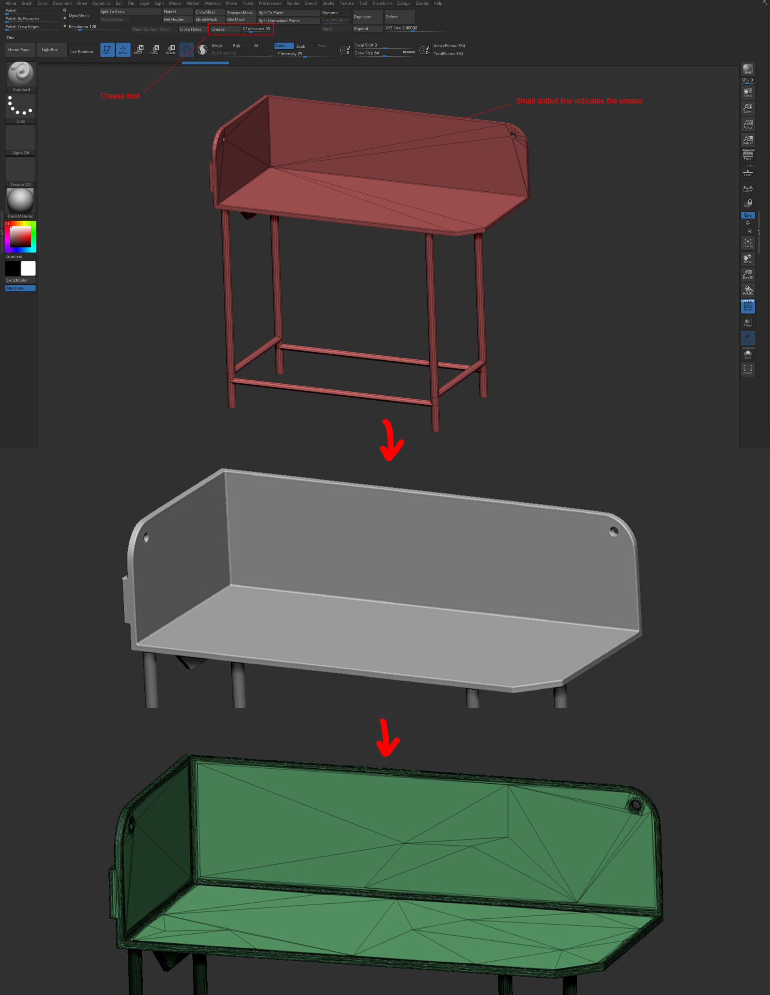
Task: Click the Frame view icon
Action: 748,243
